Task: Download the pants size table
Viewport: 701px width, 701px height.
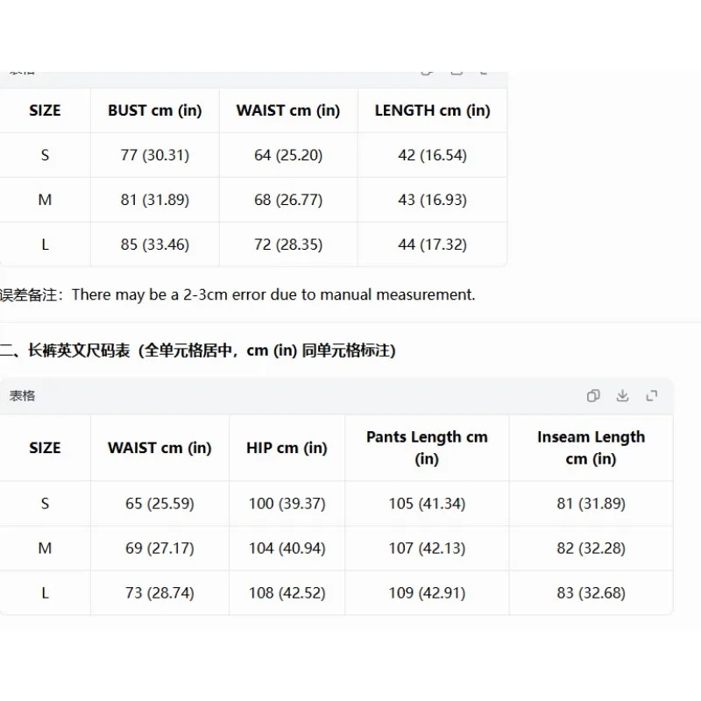Action: tap(622, 396)
